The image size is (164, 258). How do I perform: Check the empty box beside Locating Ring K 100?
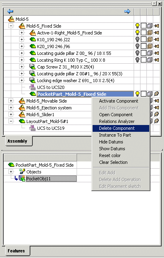coord(144,60)
